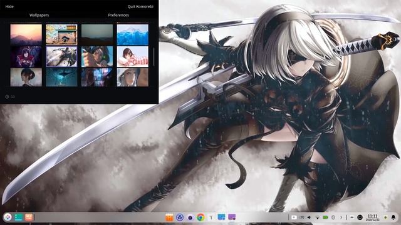The image size is (401, 225).
Task: Click the circular info icon below wallpapers
Action: (x=7, y=97)
